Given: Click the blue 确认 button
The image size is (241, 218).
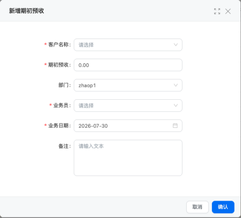Looking at the screenshot, I should (x=223, y=207).
